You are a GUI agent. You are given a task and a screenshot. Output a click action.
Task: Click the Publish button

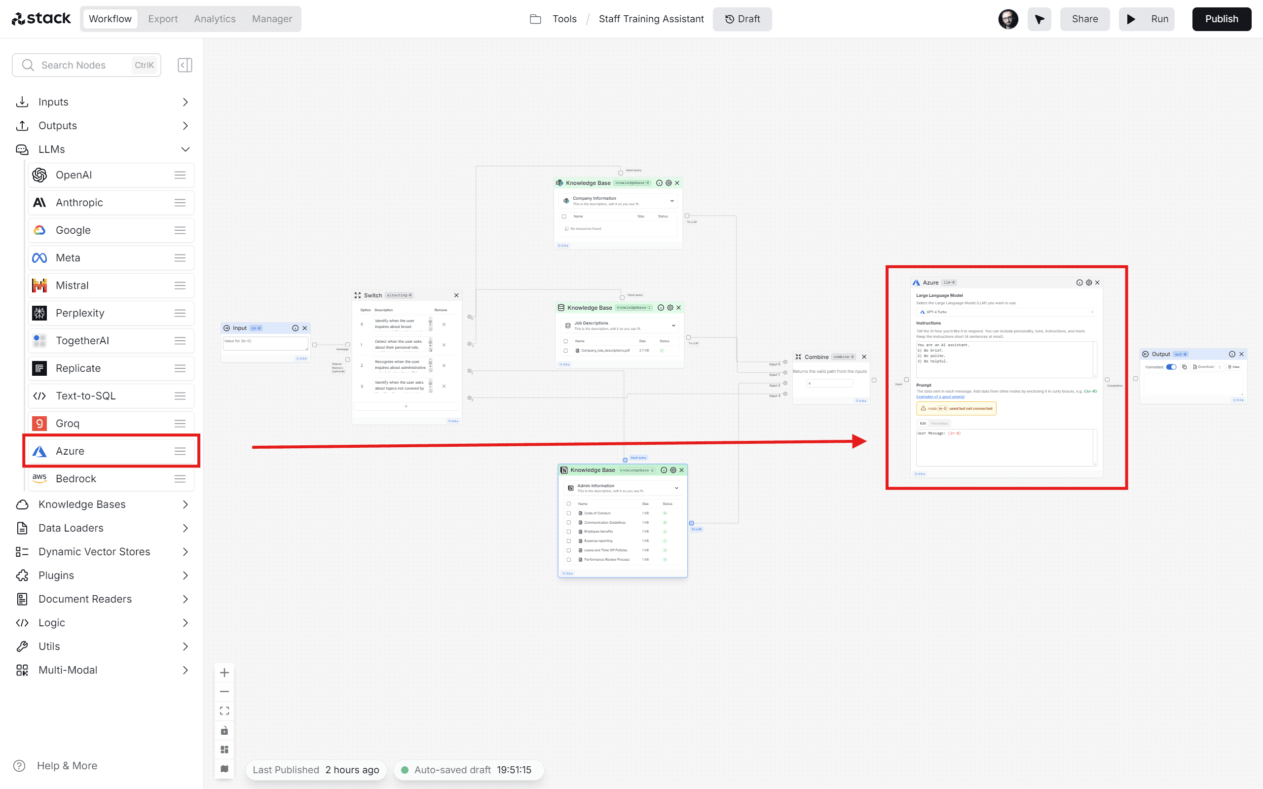(x=1221, y=19)
